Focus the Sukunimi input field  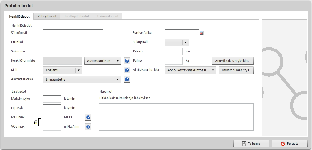point(63,51)
